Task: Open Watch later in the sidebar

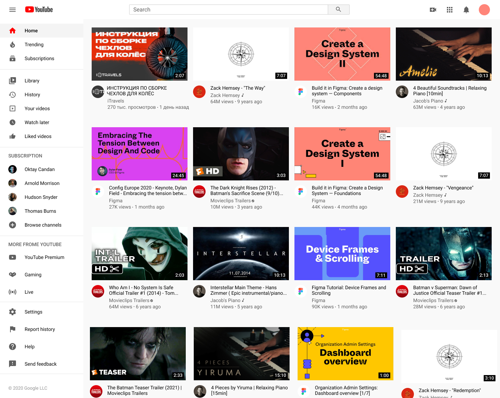Action: (x=42, y=122)
